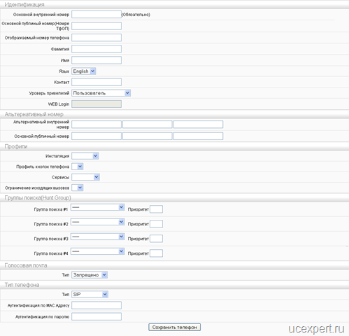This screenshot has height=336, width=349.
Task: Focus the Основной внутренний номер field
Action: [97, 15]
